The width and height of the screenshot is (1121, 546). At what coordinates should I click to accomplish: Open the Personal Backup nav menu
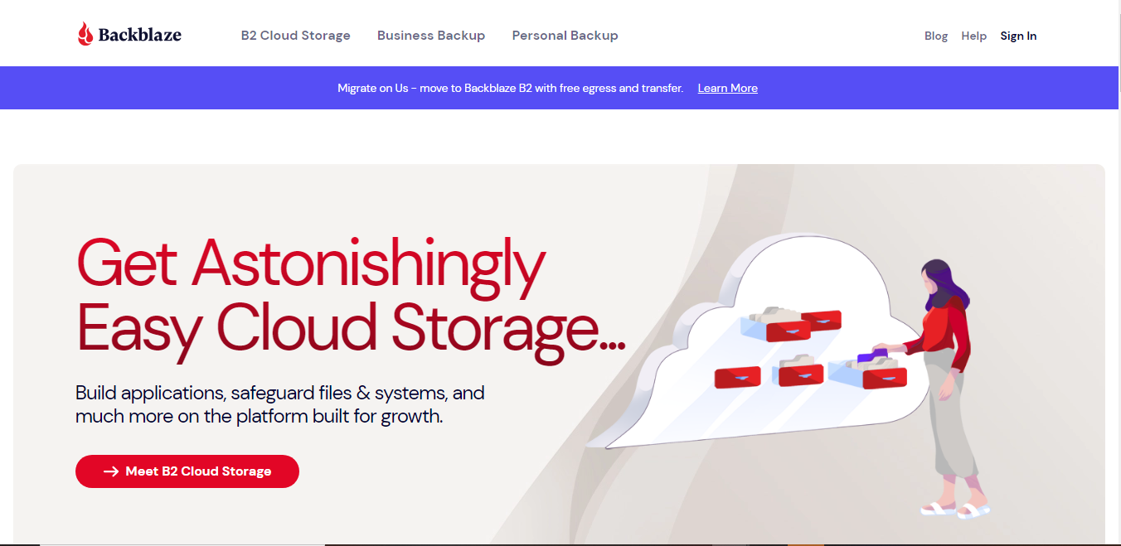click(x=565, y=36)
